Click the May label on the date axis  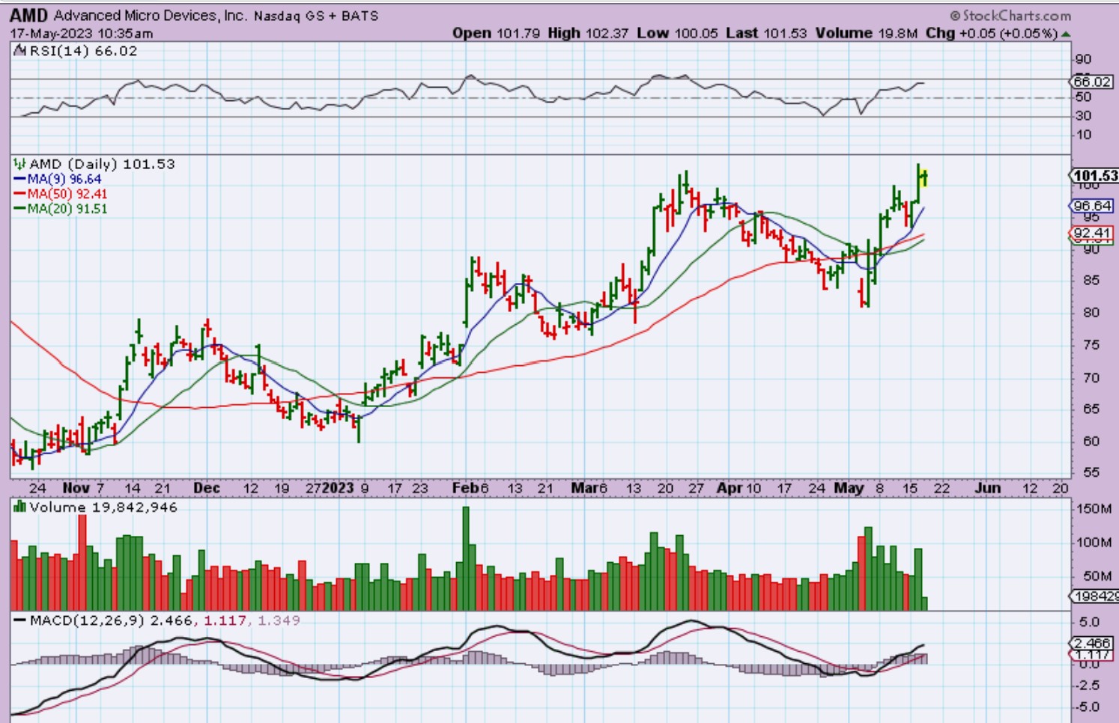coord(849,488)
